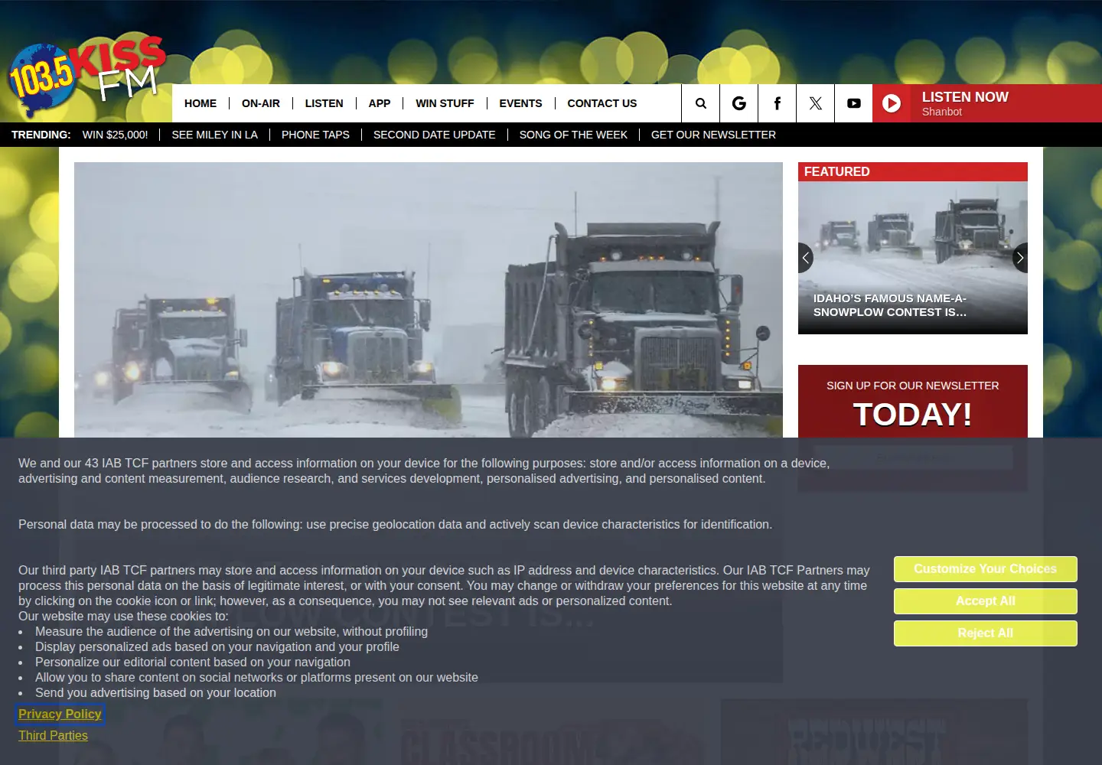1102x765 pixels.
Task: Open Idaho's Famous Name-A-Snowplow Contest headline
Action: 890,305
